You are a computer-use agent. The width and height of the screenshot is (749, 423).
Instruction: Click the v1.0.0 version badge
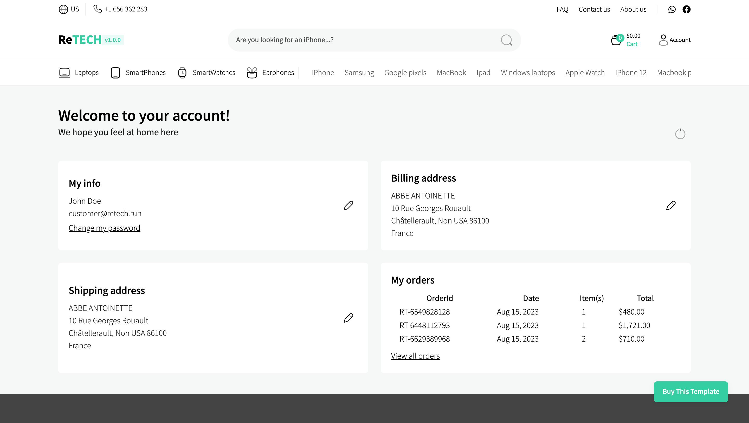113,40
